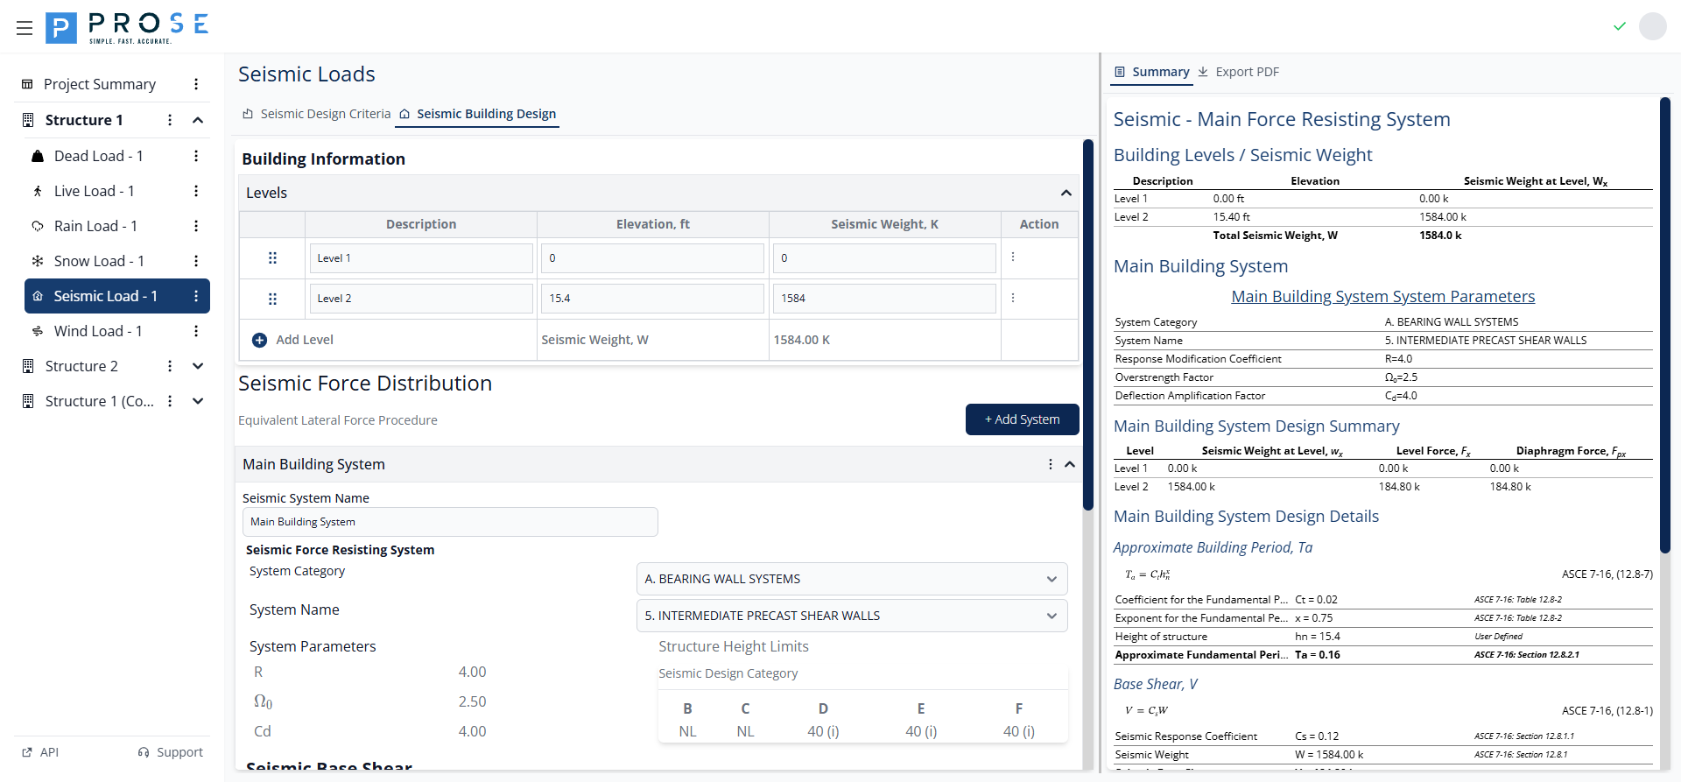Click the user avatar in header
Screen dimensions: 1681x782
(1652, 26)
